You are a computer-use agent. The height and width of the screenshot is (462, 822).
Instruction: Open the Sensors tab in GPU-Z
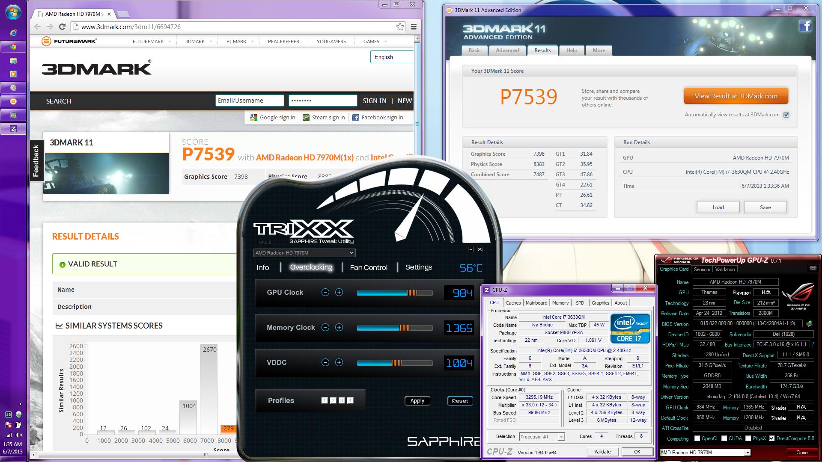[x=702, y=269]
